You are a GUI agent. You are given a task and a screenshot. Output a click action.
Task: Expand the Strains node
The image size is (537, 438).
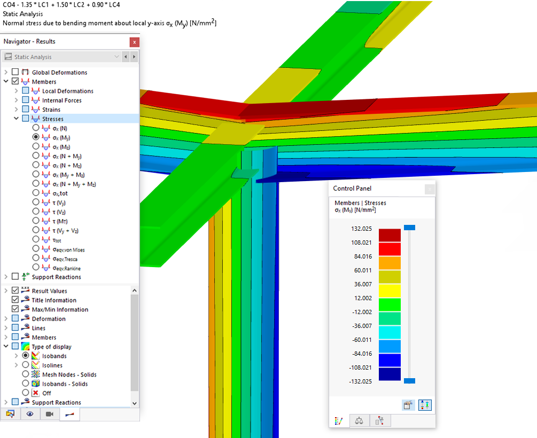(x=16, y=109)
